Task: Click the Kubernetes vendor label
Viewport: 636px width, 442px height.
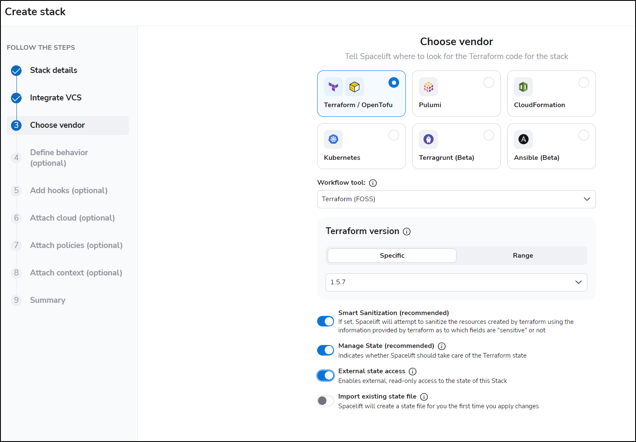Action: point(342,158)
